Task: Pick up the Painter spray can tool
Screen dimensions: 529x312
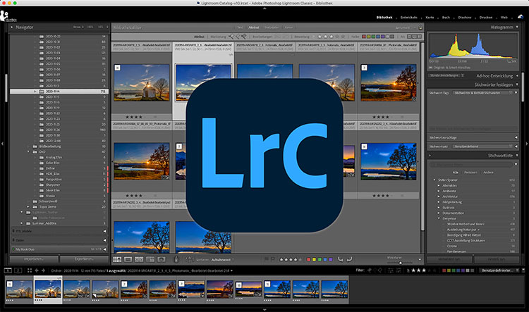Action: pyautogui.click(x=176, y=259)
